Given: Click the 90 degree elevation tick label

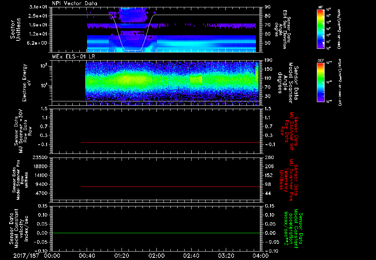Looking at the screenshot, I should [267, 7].
